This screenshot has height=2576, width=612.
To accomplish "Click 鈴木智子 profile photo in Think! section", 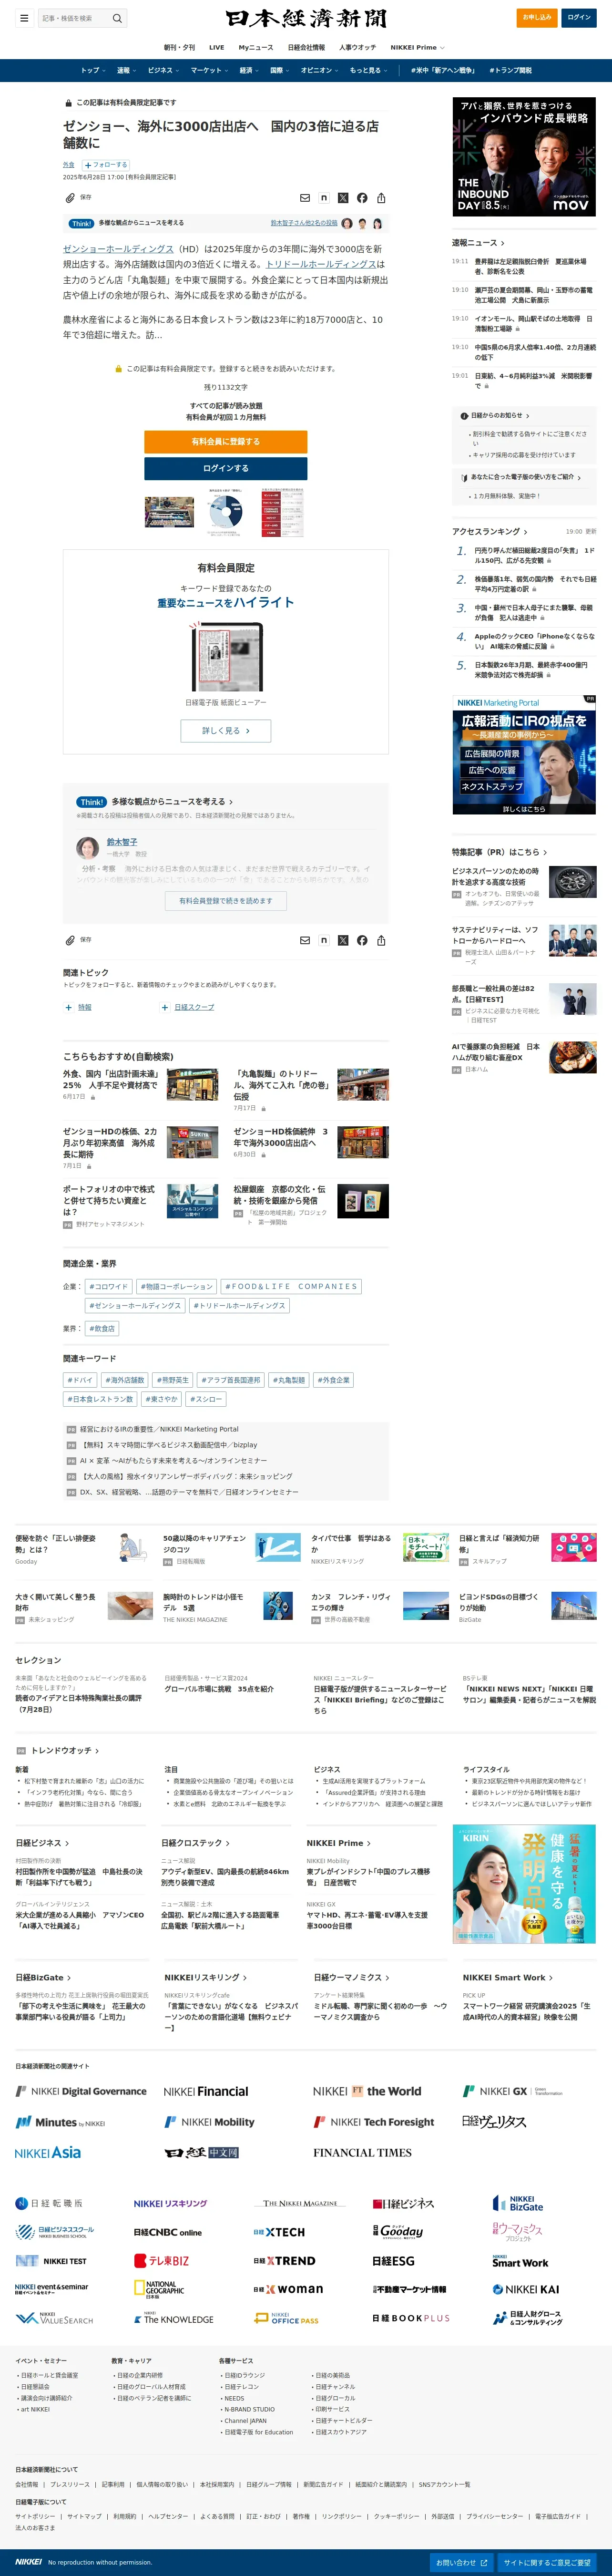I will (88, 848).
